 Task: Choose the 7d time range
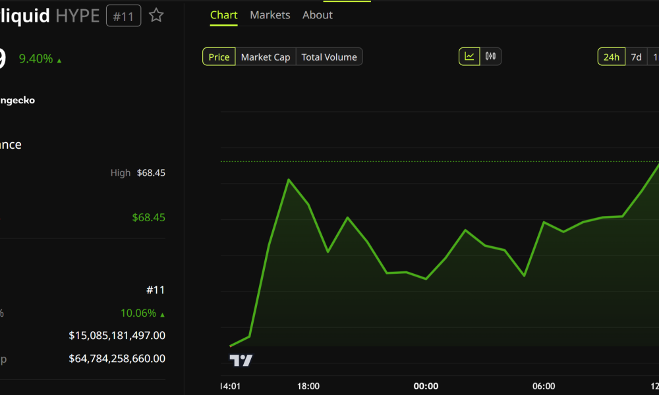click(637, 57)
